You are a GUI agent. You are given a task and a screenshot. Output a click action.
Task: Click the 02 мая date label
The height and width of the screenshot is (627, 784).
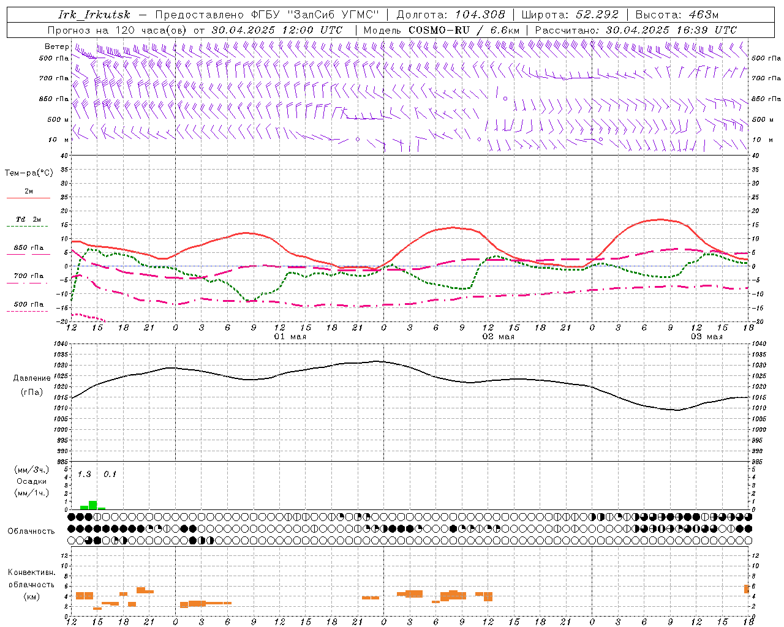coord(498,337)
